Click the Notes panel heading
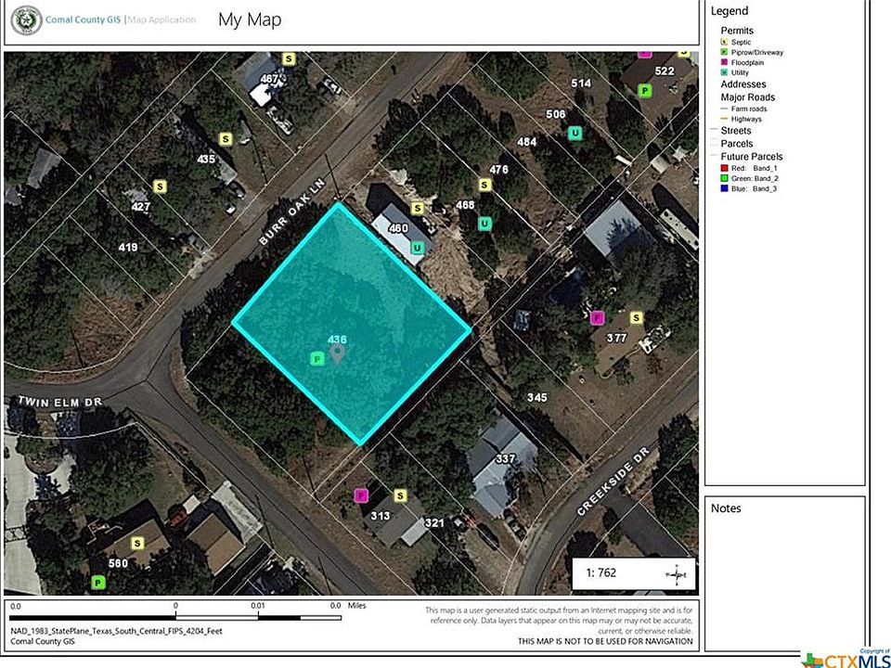 click(726, 508)
